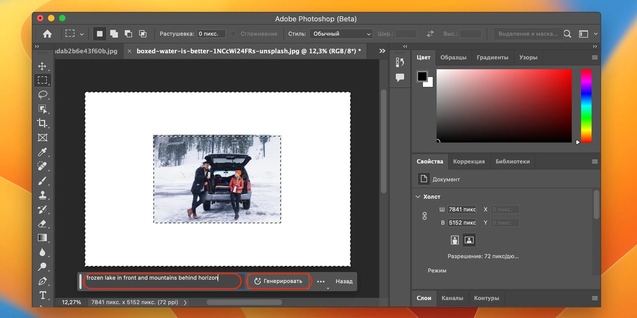This screenshot has height=318, width=637.
Task: Select the Clone Stamp tool
Action: 42,195
